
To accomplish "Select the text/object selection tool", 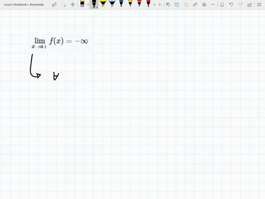I will pos(55,4).
